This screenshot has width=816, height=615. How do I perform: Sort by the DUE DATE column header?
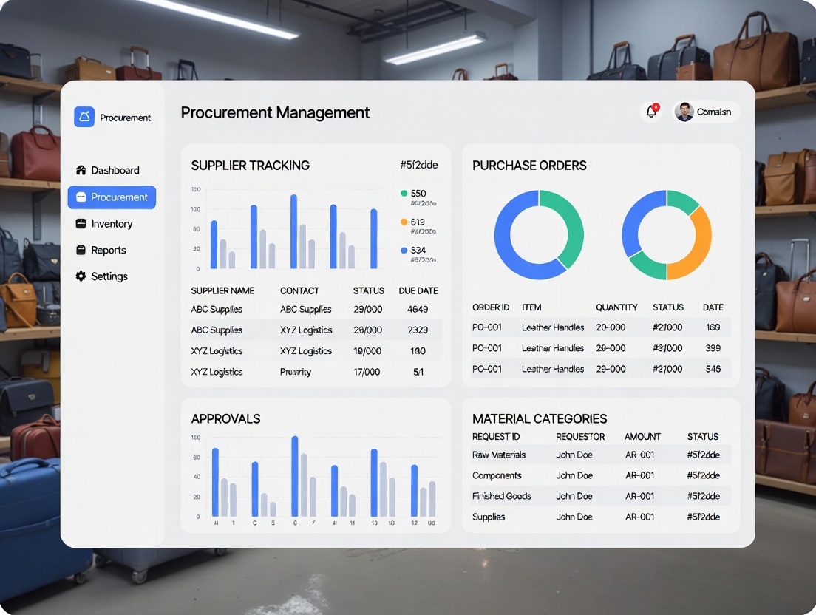click(418, 291)
